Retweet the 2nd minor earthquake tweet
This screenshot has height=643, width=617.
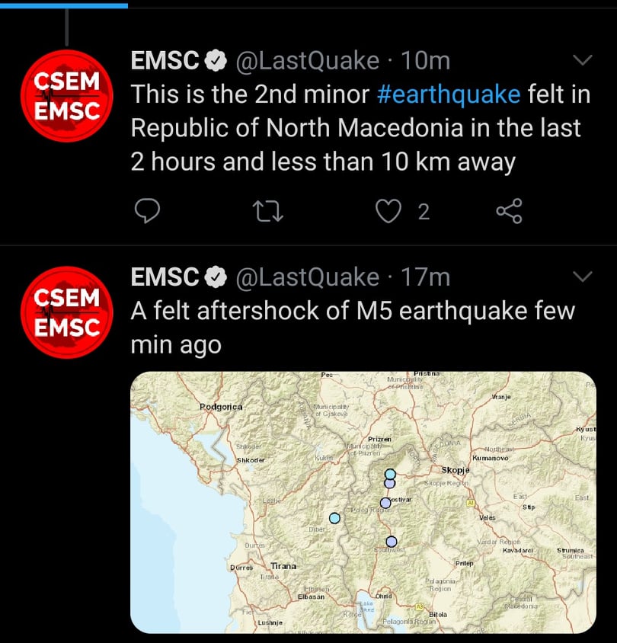click(267, 211)
